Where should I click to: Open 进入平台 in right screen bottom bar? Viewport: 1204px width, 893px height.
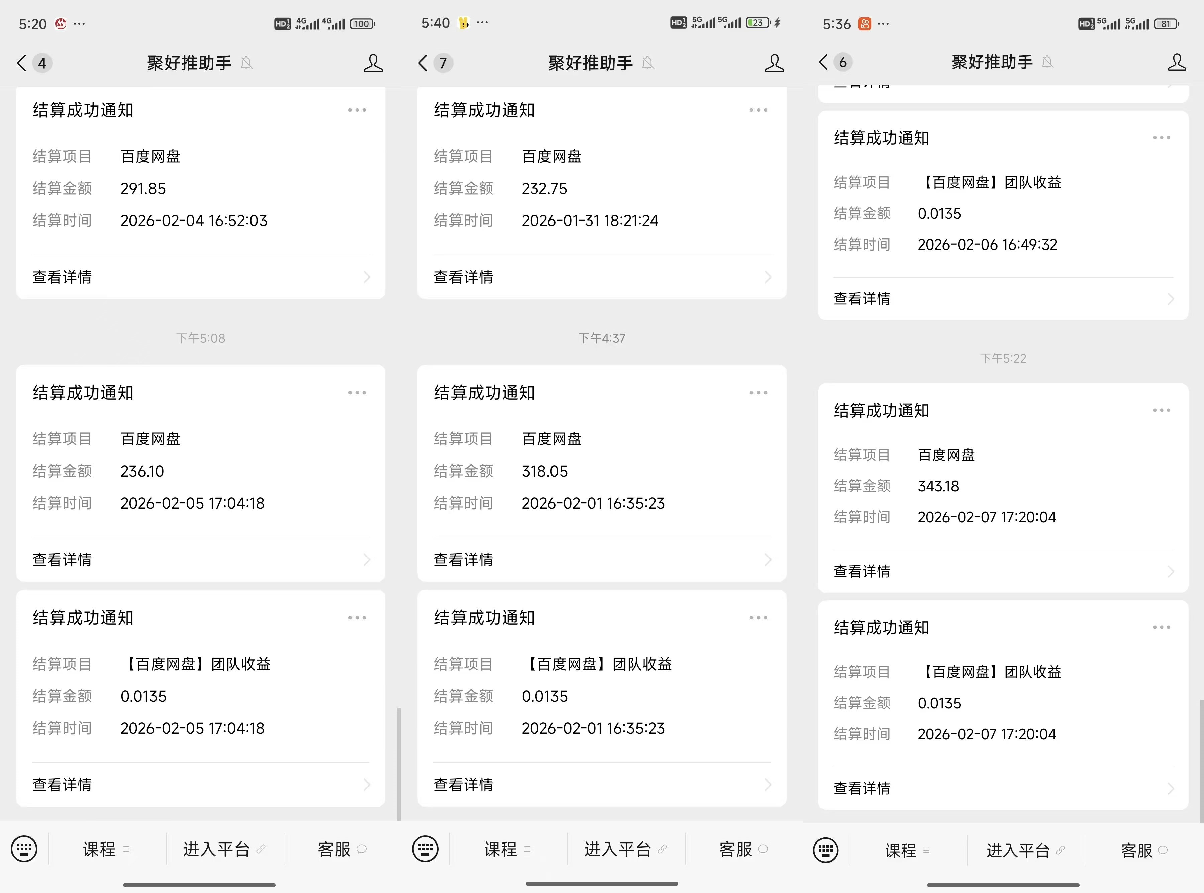(1025, 850)
